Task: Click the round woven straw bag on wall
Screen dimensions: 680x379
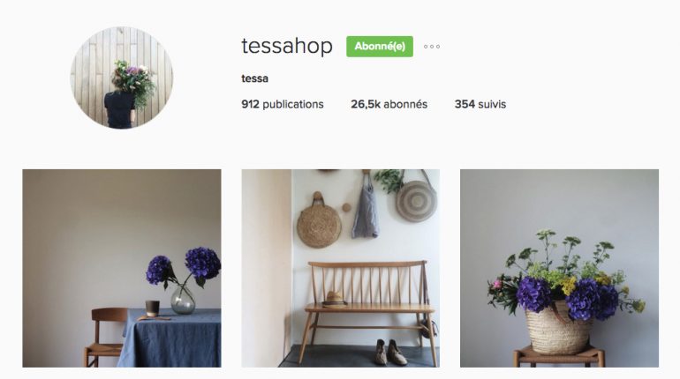Action: click(319, 224)
